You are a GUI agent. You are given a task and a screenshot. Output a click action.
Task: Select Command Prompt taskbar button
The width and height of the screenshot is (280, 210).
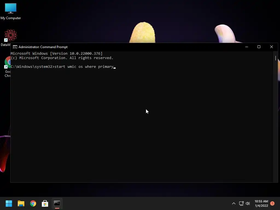click(x=57, y=203)
